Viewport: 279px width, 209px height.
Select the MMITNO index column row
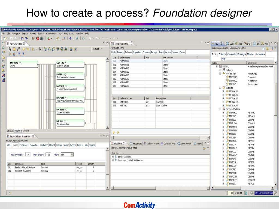click(x=160, y=106)
